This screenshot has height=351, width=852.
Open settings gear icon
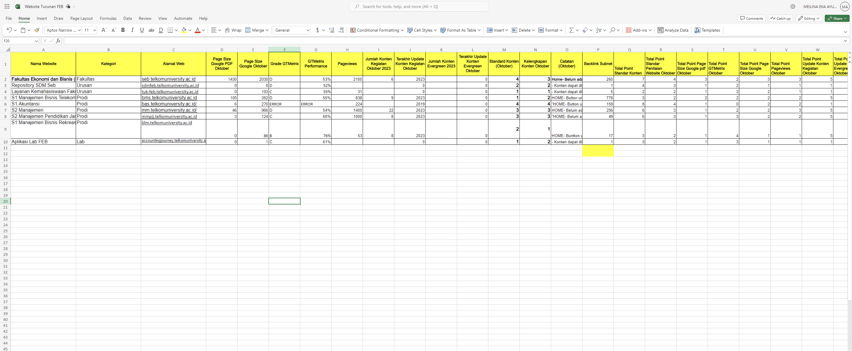(x=793, y=6)
